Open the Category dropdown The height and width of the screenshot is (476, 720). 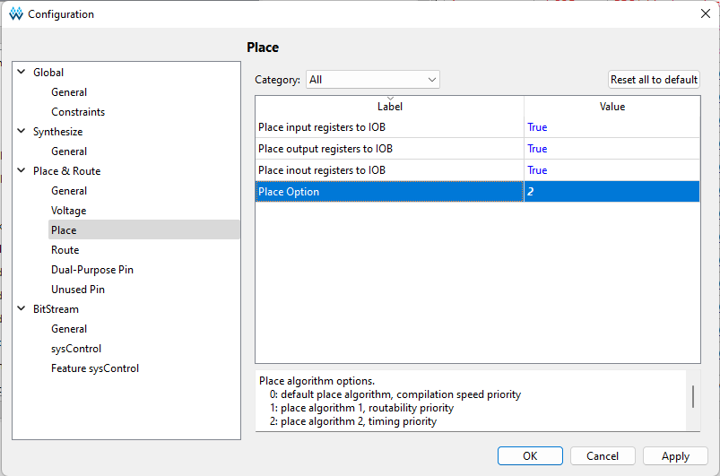click(372, 80)
